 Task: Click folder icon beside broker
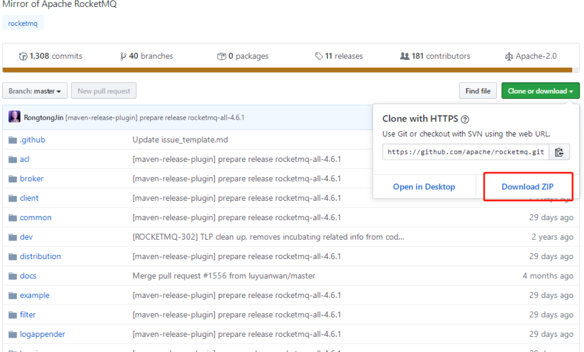click(x=13, y=179)
